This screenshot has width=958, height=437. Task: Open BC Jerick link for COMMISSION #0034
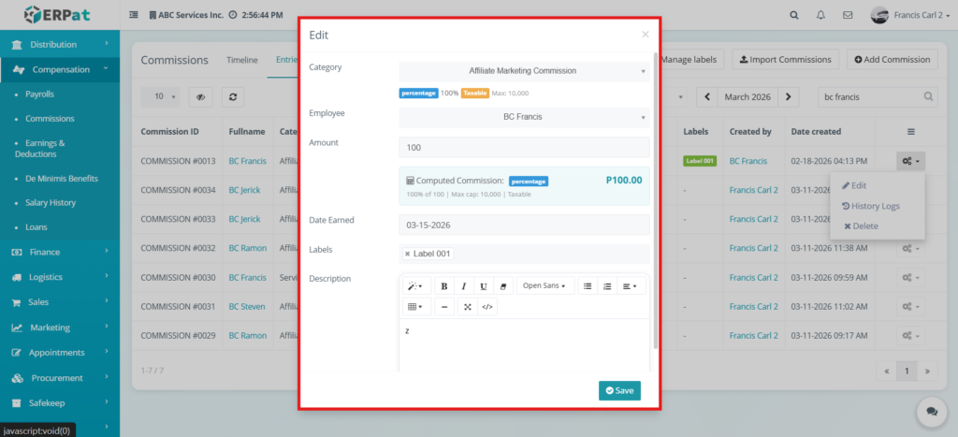[244, 190]
